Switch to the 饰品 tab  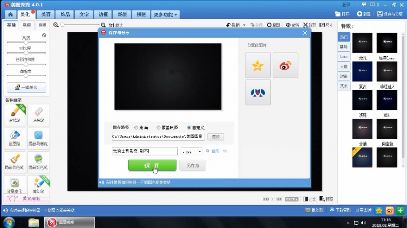pyautogui.click(x=65, y=14)
